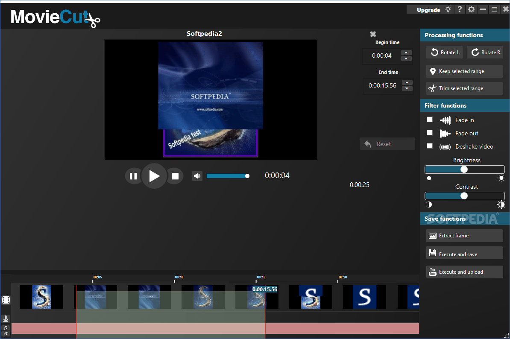The height and width of the screenshot is (339, 510).
Task: Check Deshake video
Action: tap(430, 146)
